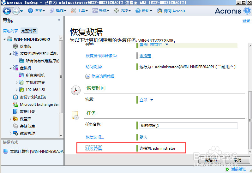Collapse 装有代理程序的计算机 node
Screen dimensions: 252x173
(x=10, y=54)
